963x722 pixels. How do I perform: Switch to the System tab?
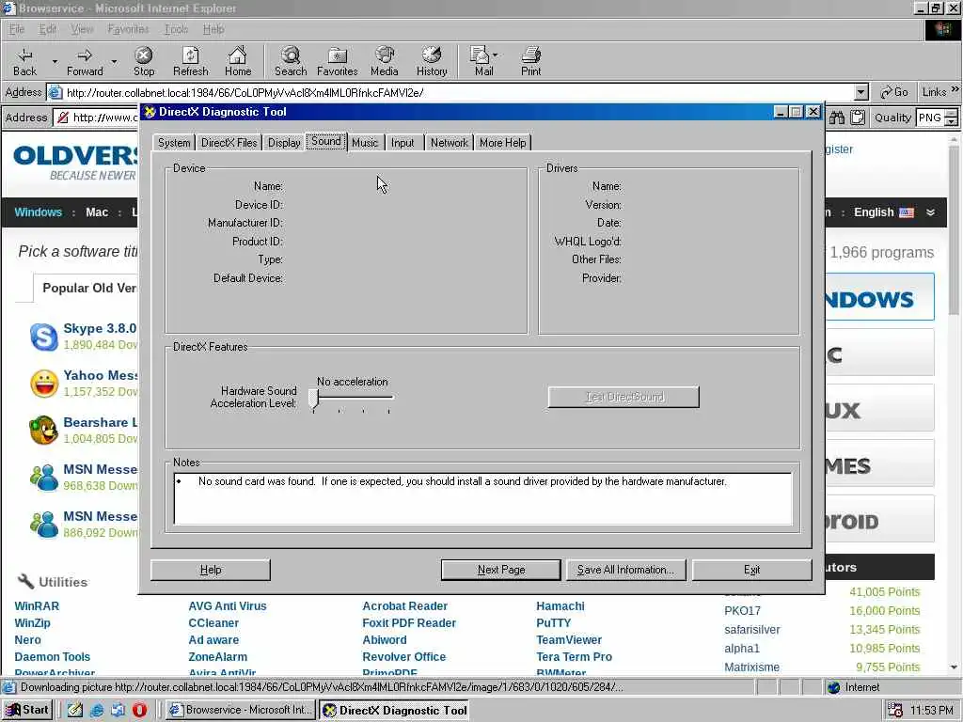pos(174,143)
